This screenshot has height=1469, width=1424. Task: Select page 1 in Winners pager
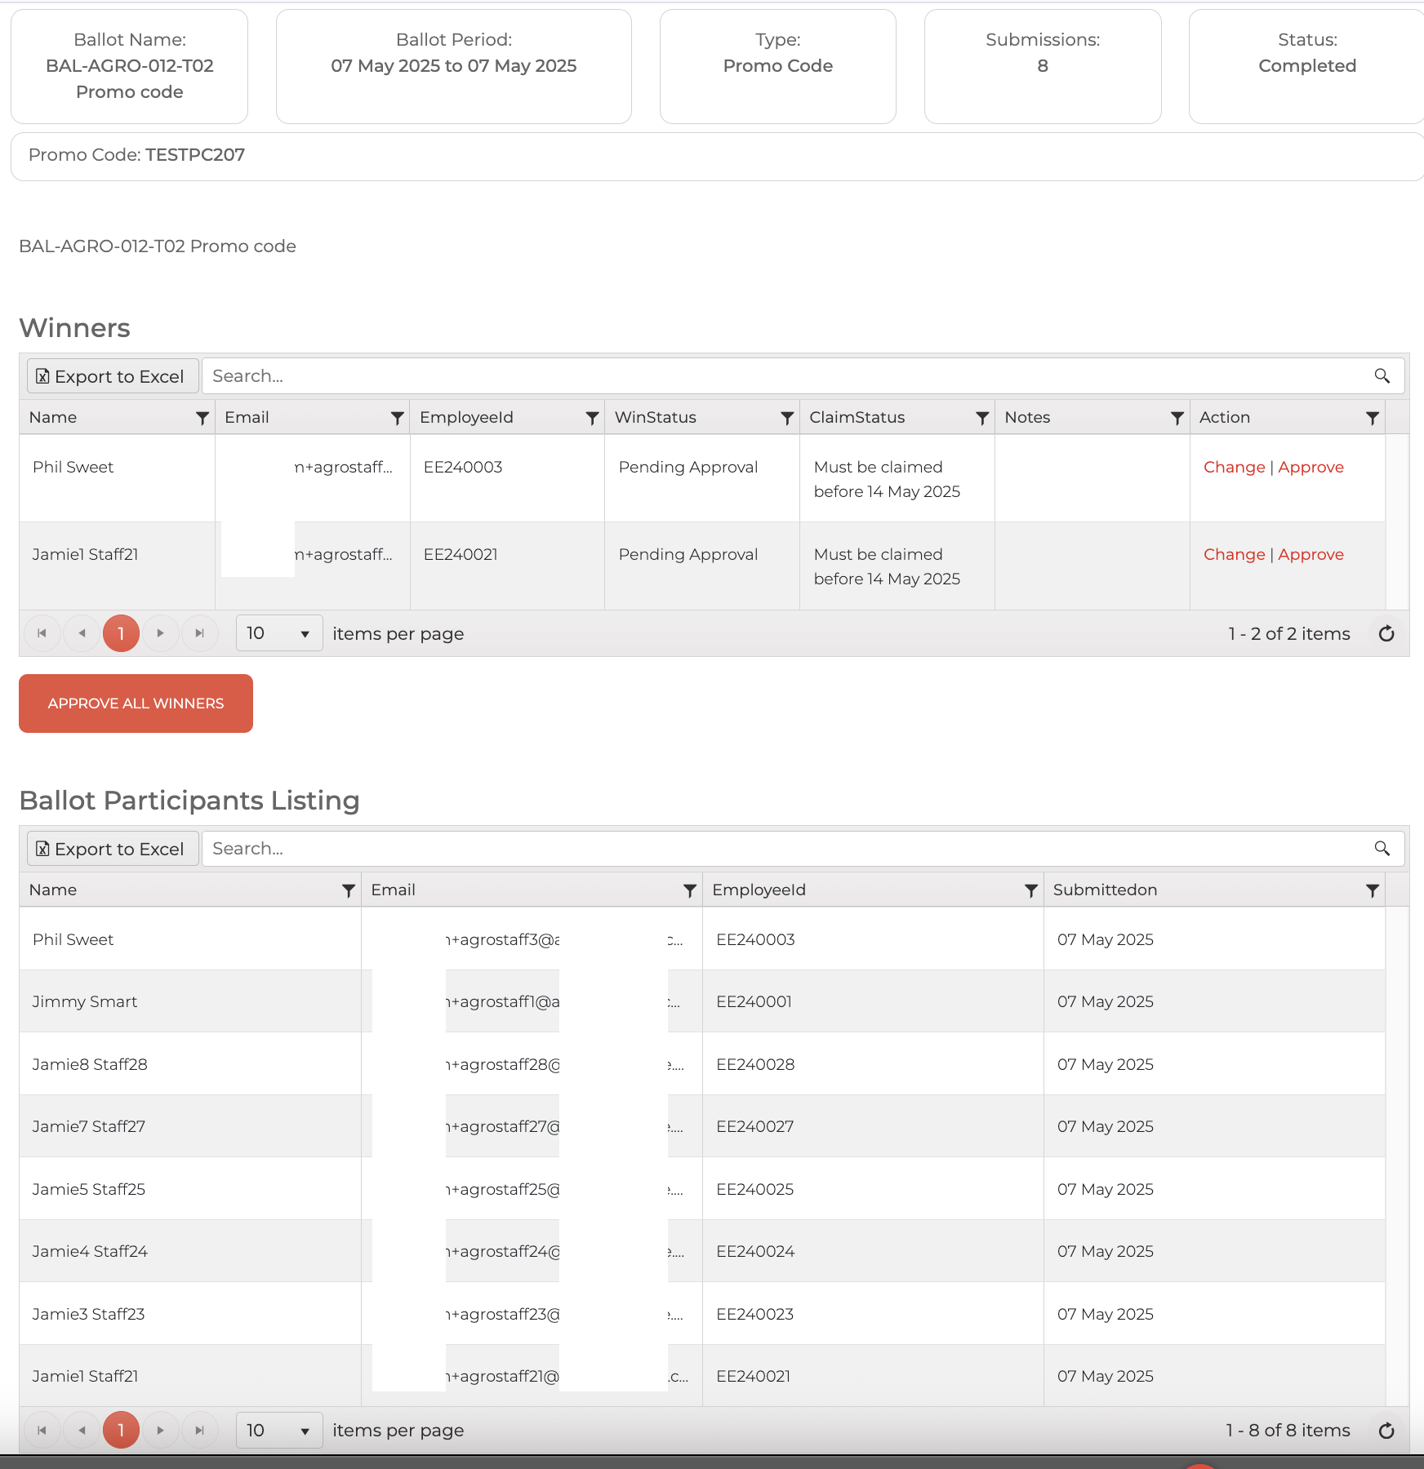pyautogui.click(x=121, y=634)
